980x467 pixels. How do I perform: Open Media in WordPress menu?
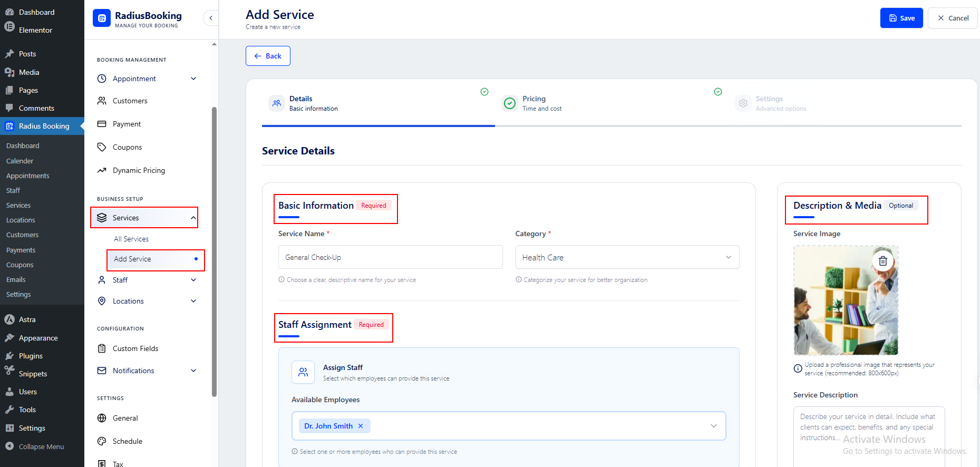tap(29, 72)
